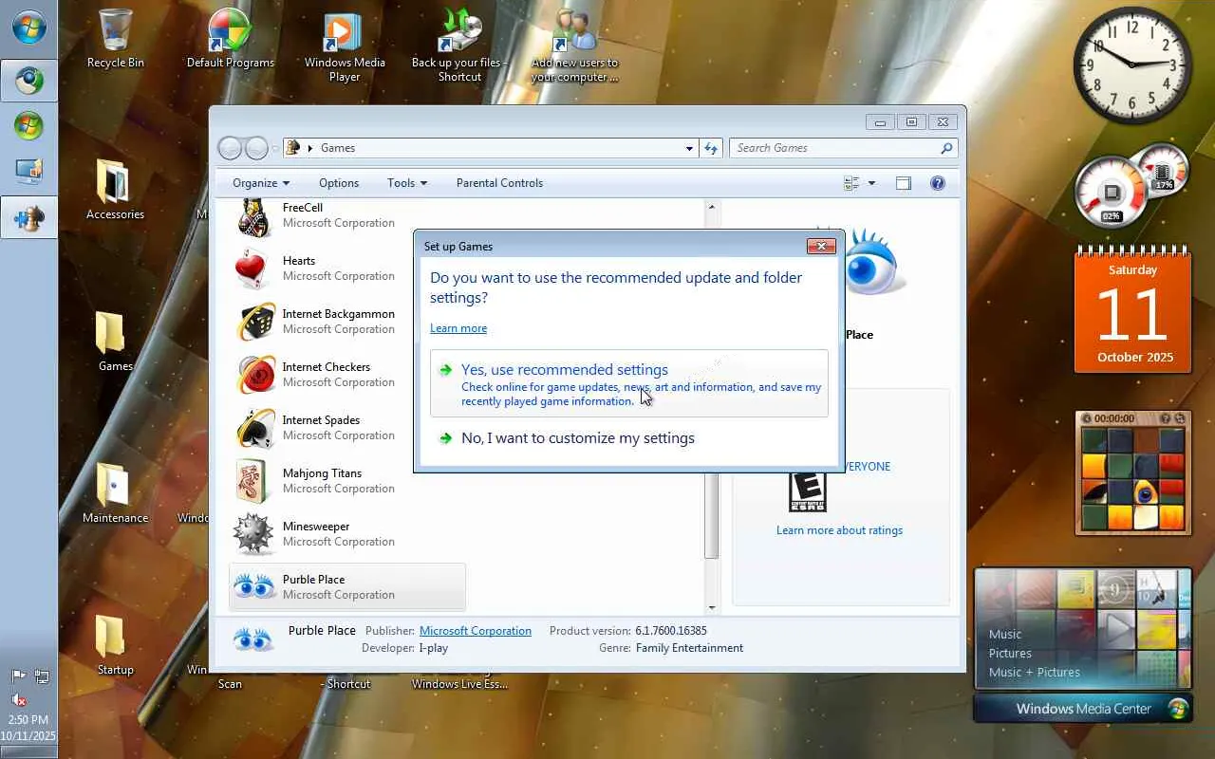
Task: Open Parental Controls from the toolbar
Action: (x=499, y=183)
